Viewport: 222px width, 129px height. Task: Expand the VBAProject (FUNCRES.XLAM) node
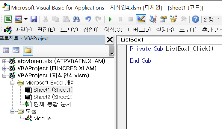[x=4, y=68]
